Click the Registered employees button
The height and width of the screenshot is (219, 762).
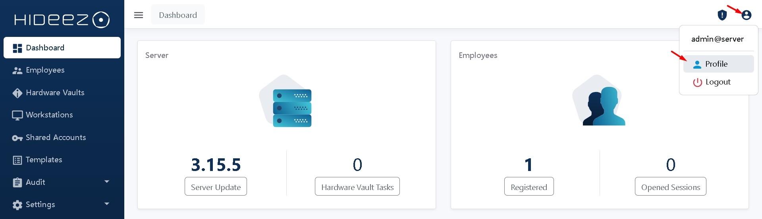(x=529, y=187)
